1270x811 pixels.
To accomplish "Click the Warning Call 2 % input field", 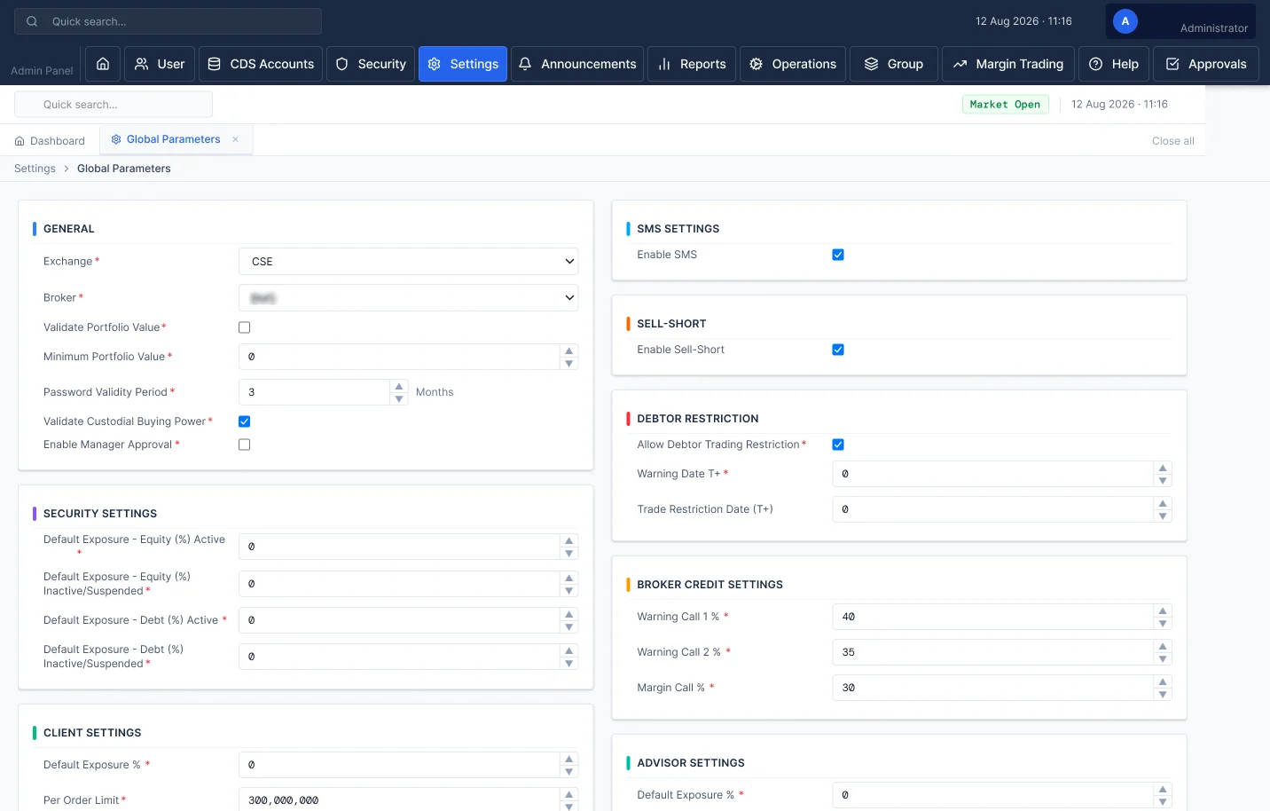I will 993,652.
